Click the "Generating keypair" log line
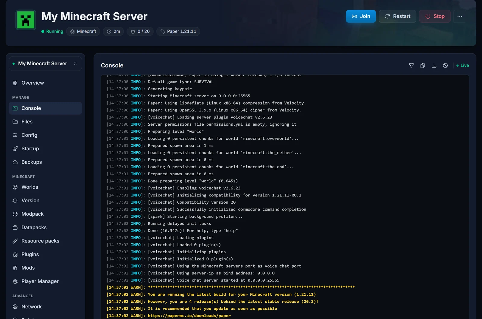This screenshot has width=482, height=319. click(x=149, y=89)
